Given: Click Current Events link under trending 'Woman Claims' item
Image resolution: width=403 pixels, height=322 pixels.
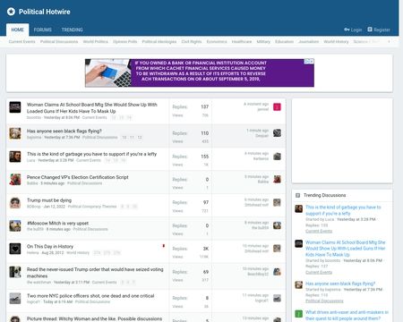Looking at the screenshot, I should click(319, 272).
